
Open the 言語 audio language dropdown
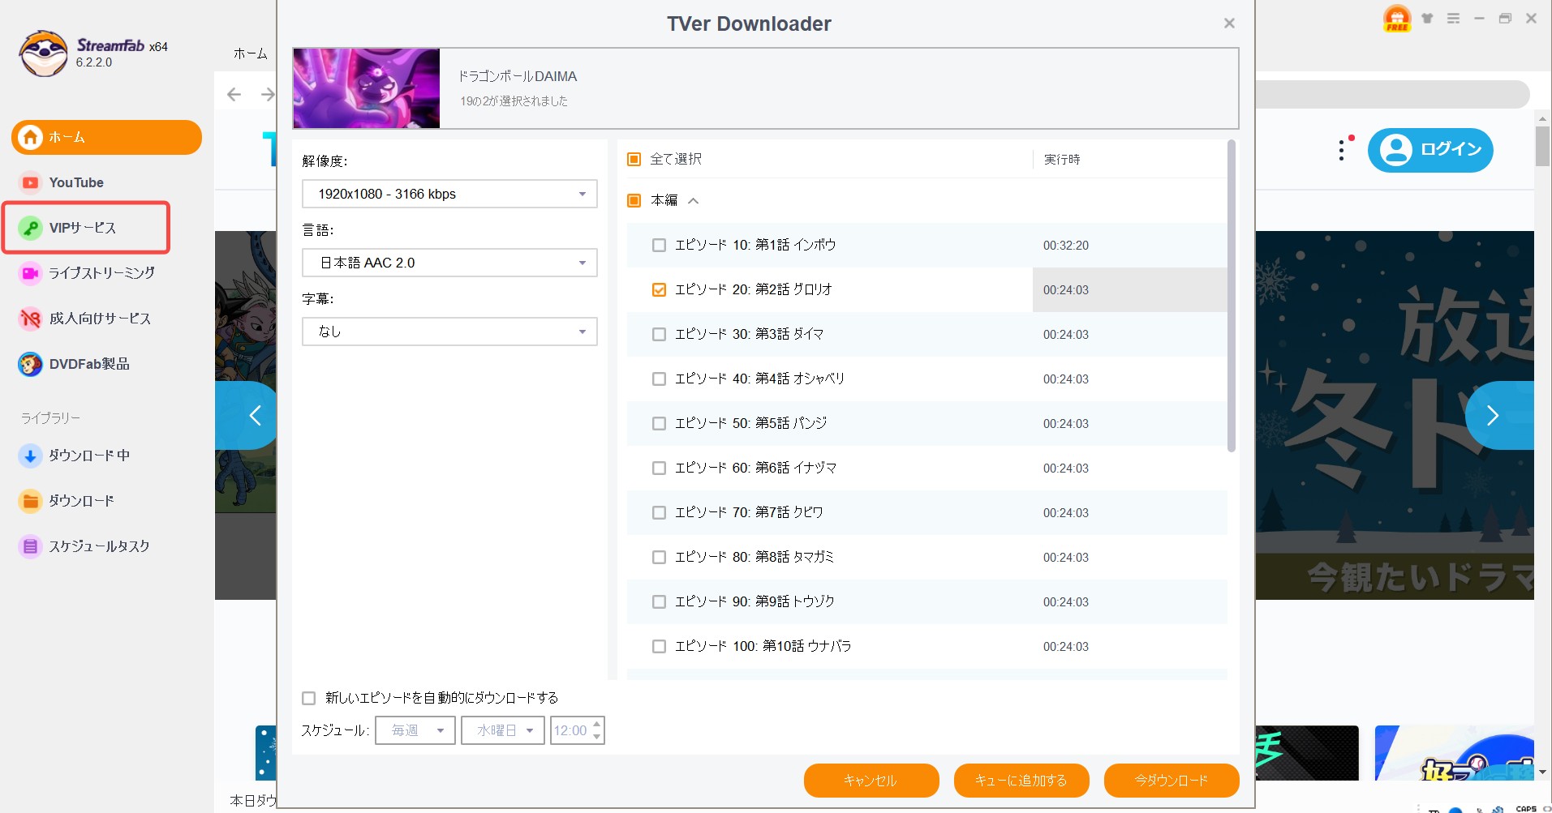(449, 263)
